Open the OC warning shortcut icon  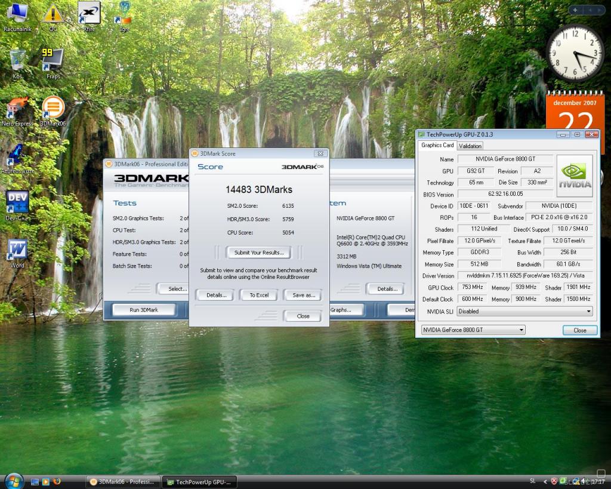coord(53,16)
